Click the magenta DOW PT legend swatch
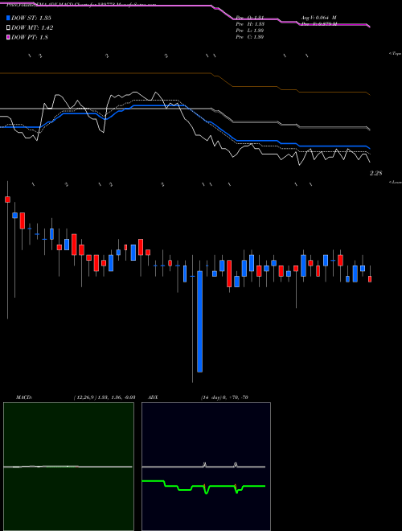The image size is (402, 531). (8, 37)
